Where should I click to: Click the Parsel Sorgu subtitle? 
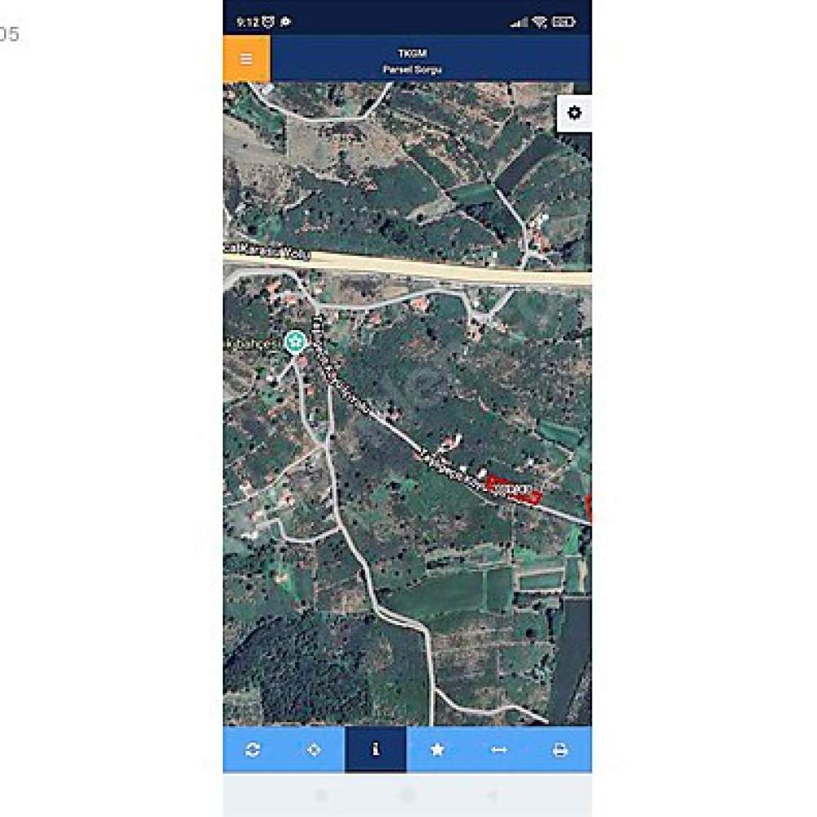(x=412, y=69)
